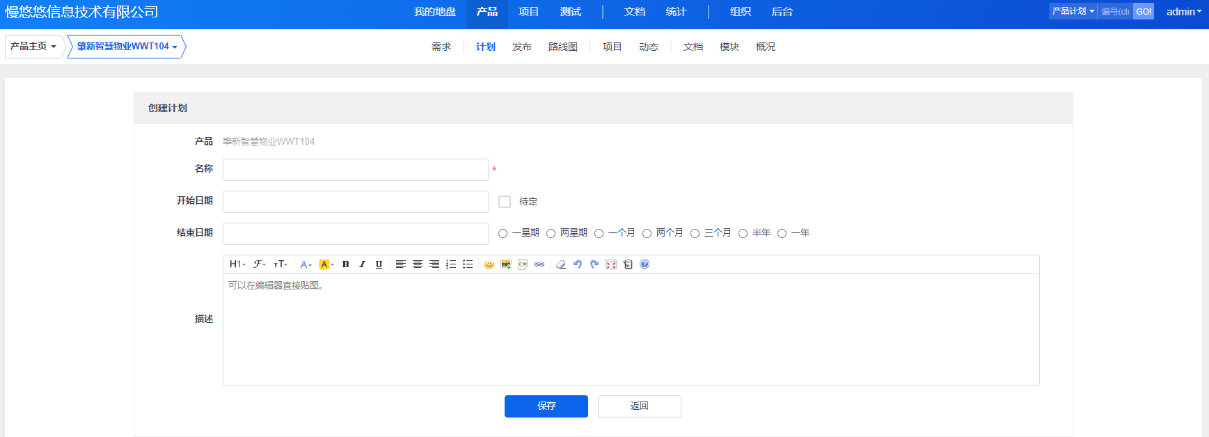The width and height of the screenshot is (1209, 437).
Task: Open the editor help icon
Action: pyautogui.click(x=645, y=264)
